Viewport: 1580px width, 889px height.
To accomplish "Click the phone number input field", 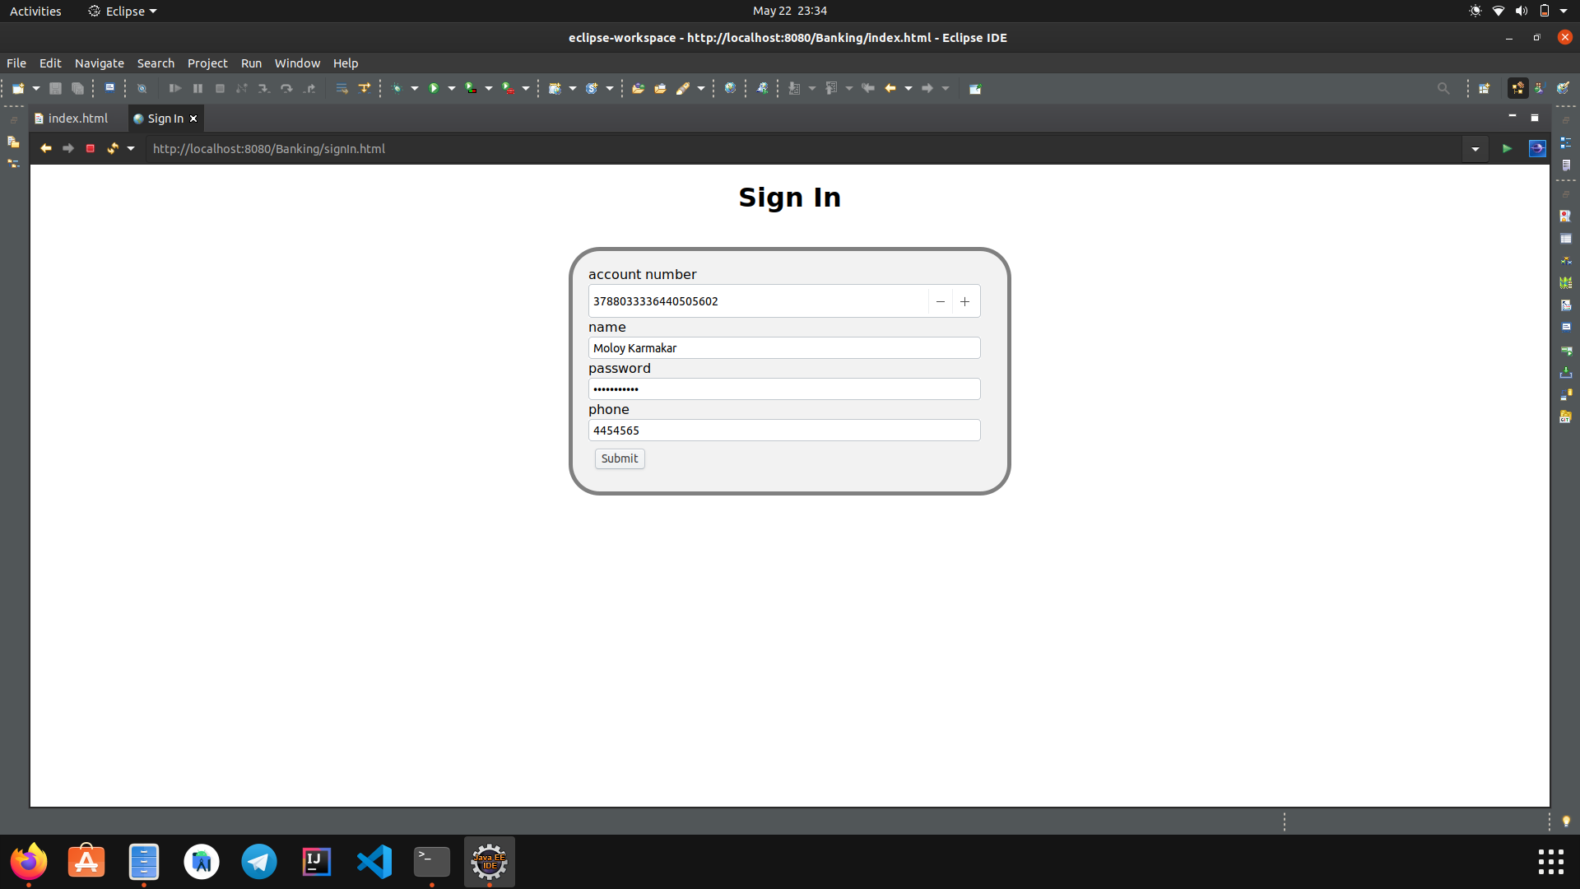I will tap(783, 430).
